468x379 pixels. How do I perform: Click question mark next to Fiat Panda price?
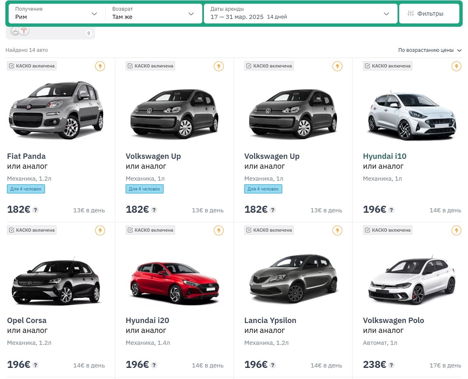[35, 210]
